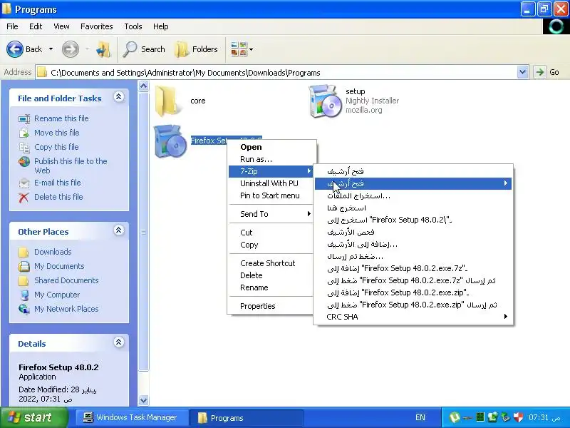
Task: Click inside the address path field
Action: coord(276,73)
